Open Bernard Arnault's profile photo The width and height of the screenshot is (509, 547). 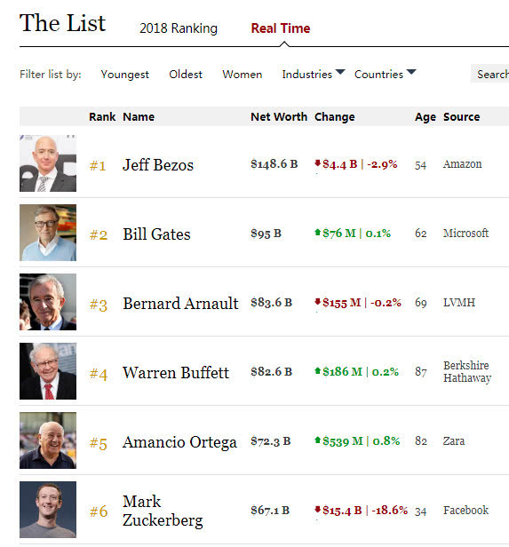point(48,302)
